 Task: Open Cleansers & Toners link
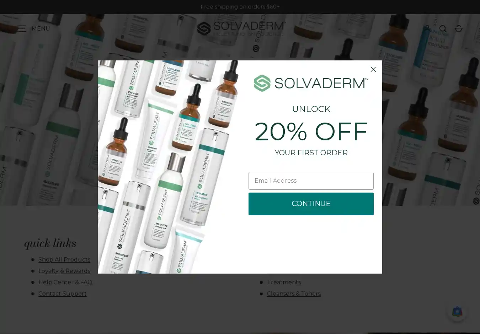click(294, 293)
